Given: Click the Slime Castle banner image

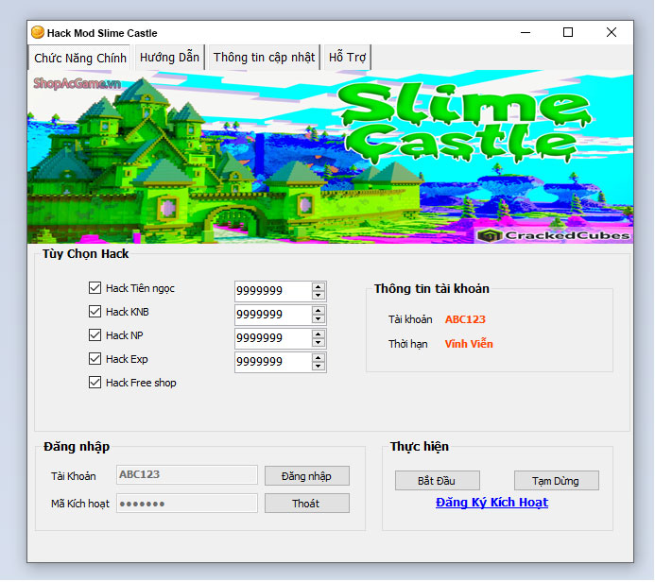Looking at the screenshot, I should [x=330, y=157].
